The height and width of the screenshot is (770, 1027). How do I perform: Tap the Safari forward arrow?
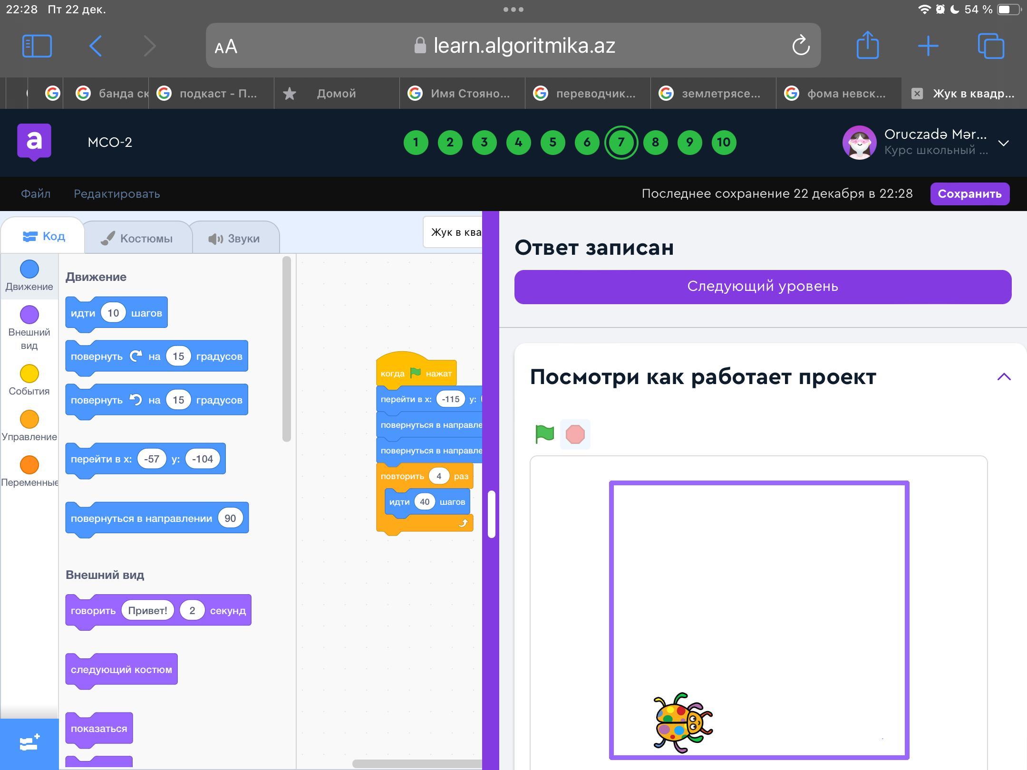[150, 46]
